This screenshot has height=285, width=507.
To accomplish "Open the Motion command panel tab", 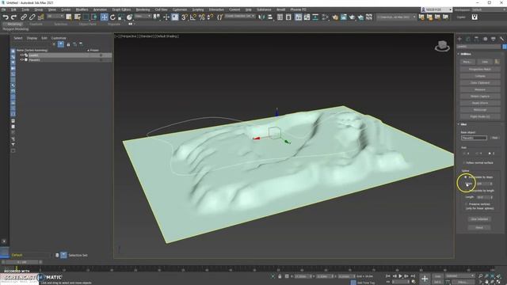I will pos(485,39).
